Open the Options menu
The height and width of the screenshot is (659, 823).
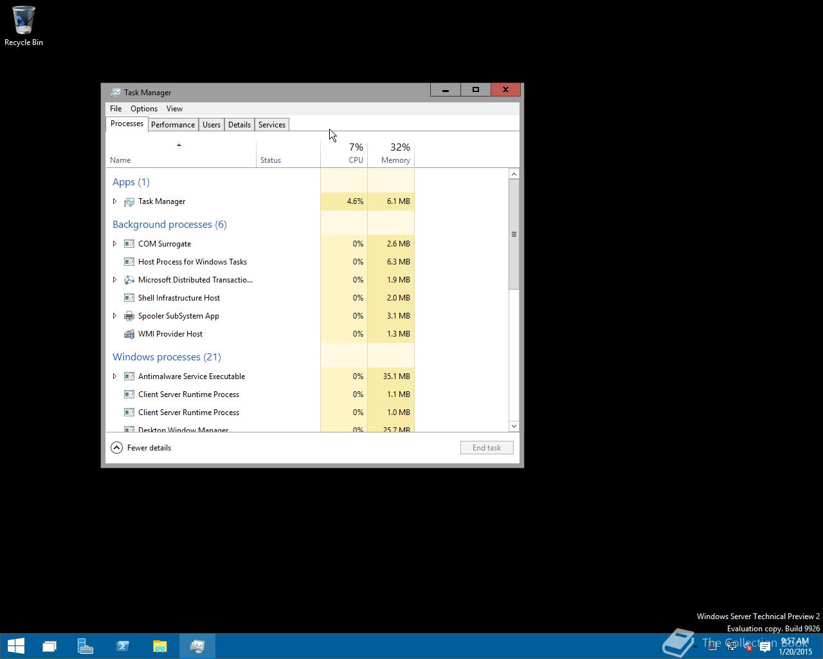[144, 109]
